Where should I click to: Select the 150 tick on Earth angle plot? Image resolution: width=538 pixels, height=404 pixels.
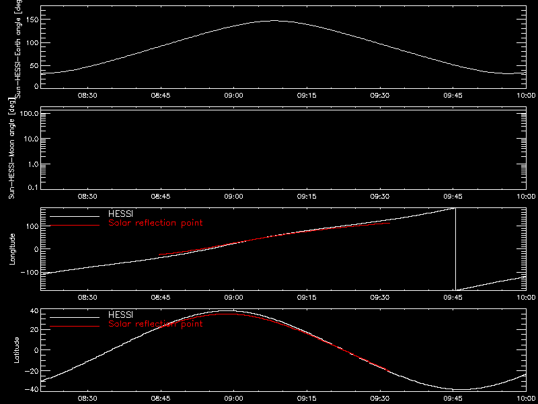[32, 20]
